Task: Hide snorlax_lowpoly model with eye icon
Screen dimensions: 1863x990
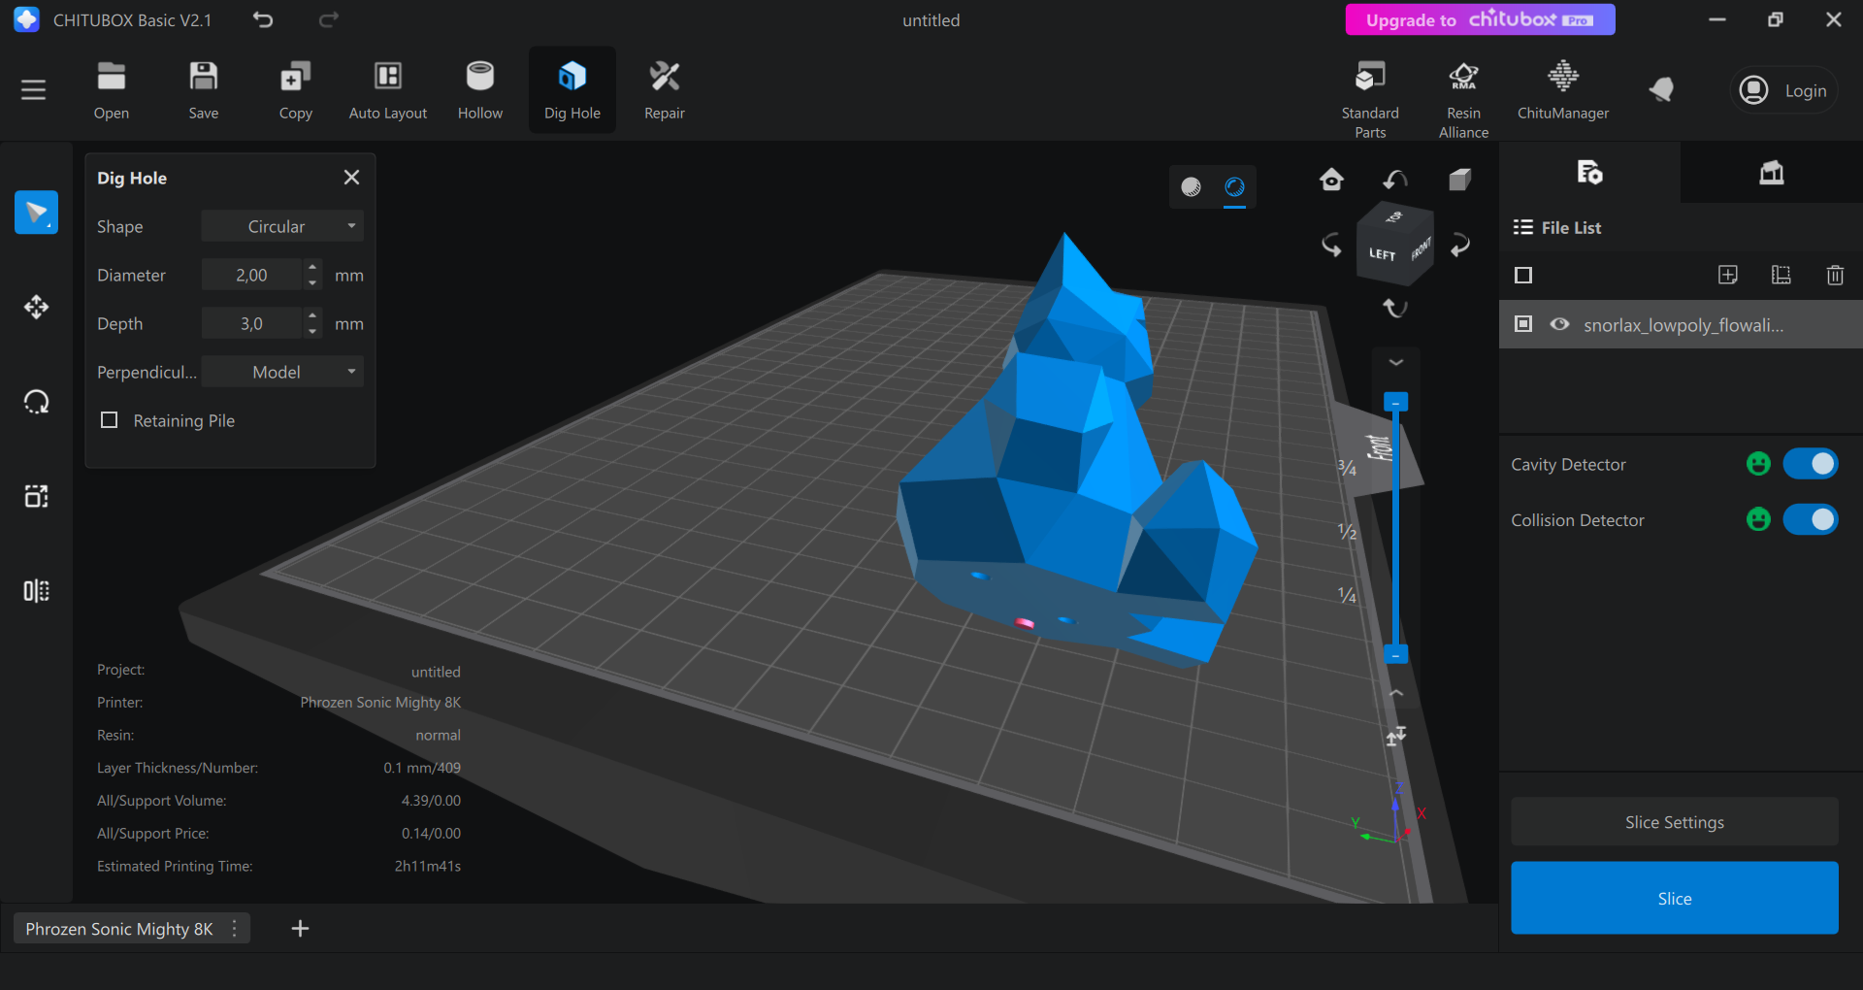Action: pos(1559,324)
